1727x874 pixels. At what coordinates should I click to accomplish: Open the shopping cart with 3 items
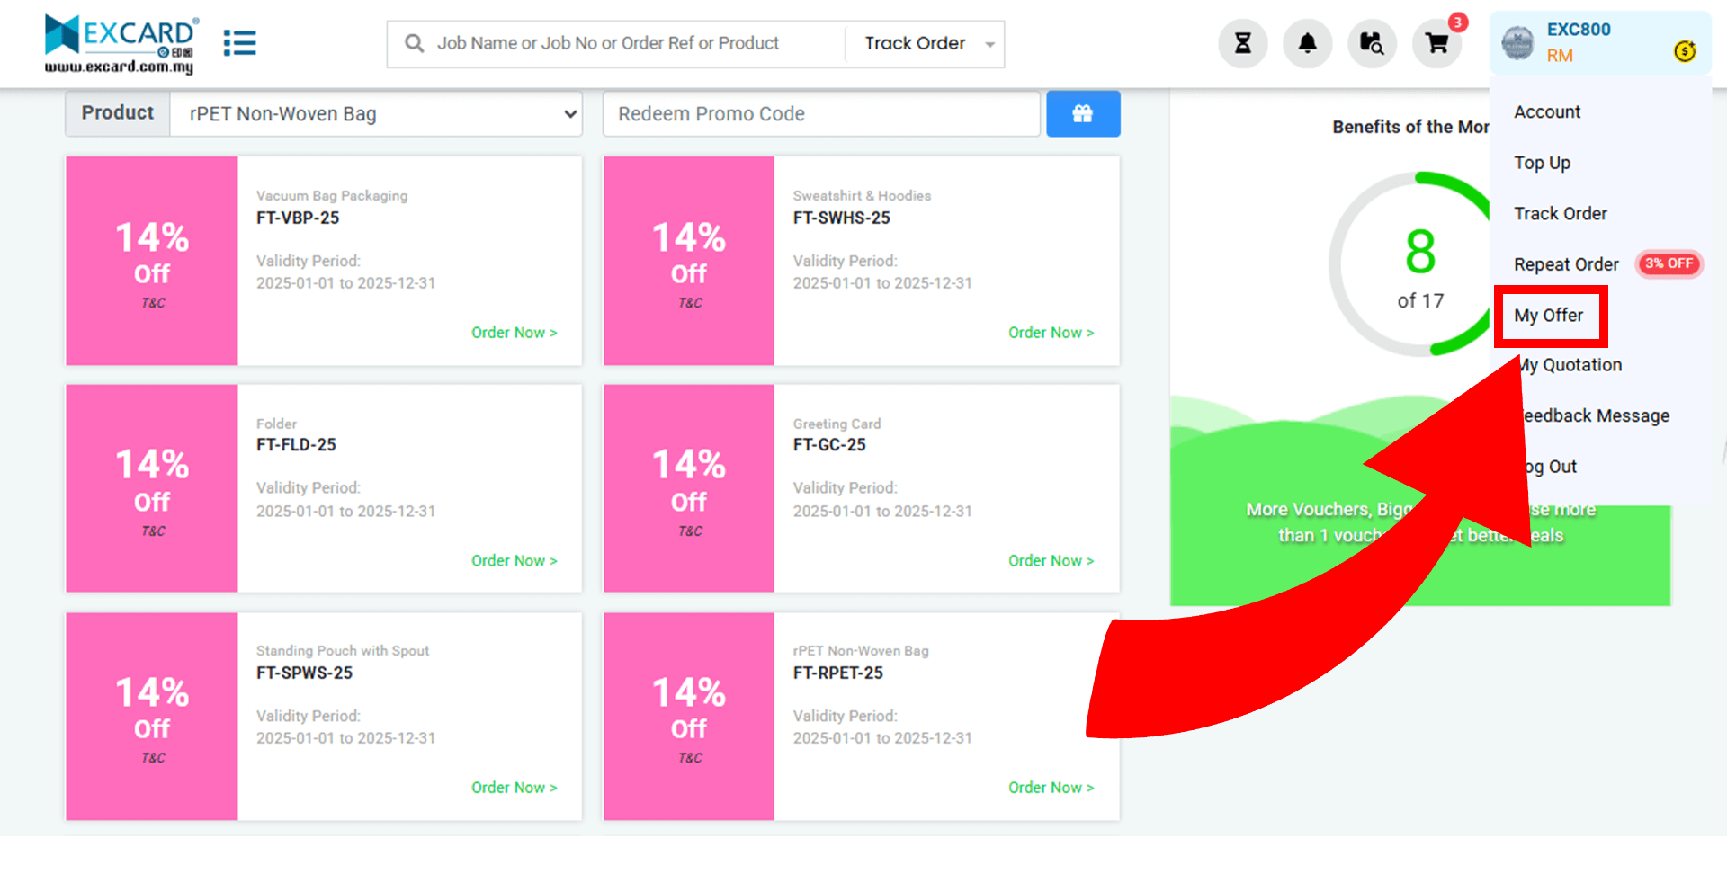1436,43
